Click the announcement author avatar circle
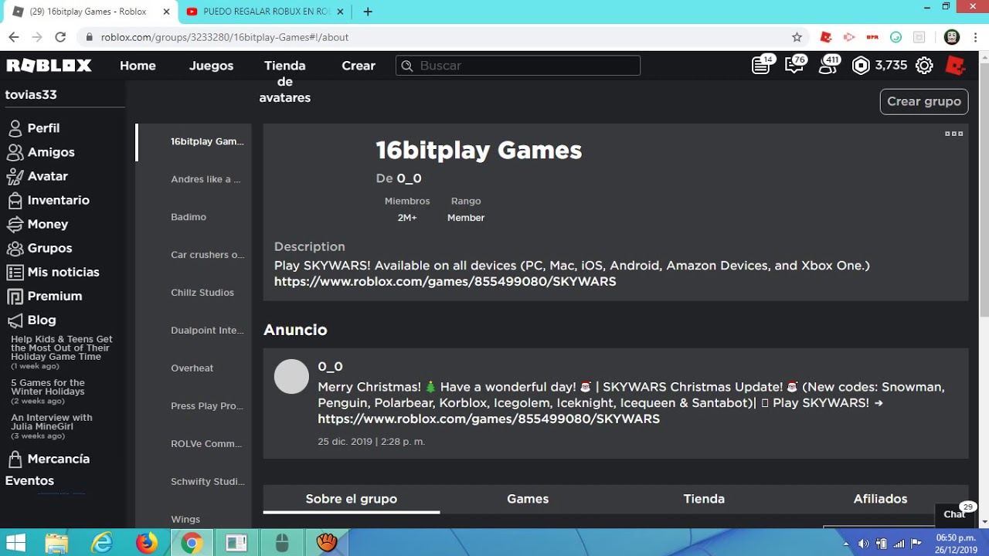Viewport: 989px width, 556px height. [x=291, y=377]
